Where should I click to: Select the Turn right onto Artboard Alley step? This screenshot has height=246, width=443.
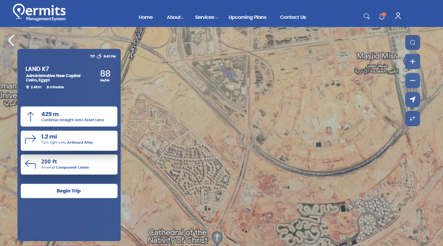[x=69, y=141]
